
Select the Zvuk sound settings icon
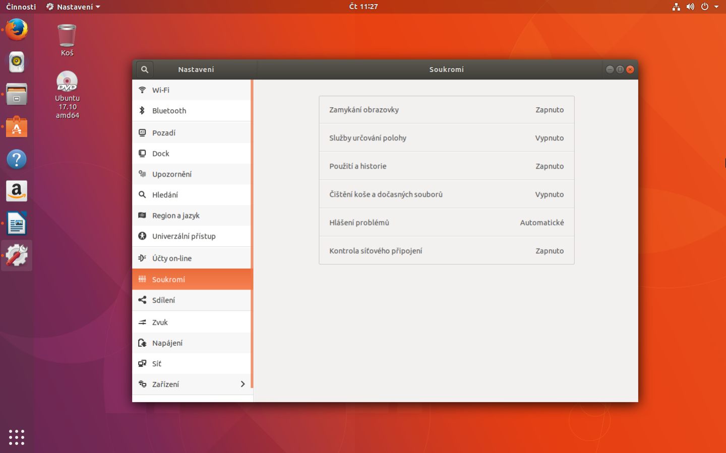click(142, 322)
